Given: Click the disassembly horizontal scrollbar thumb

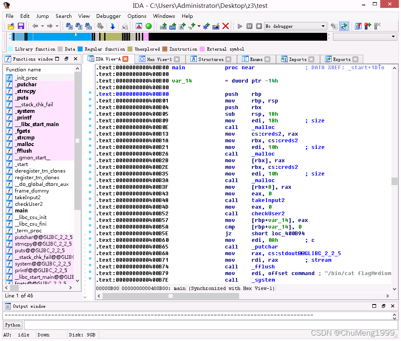Looking at the screenshot, I should (x=171, y=296).
